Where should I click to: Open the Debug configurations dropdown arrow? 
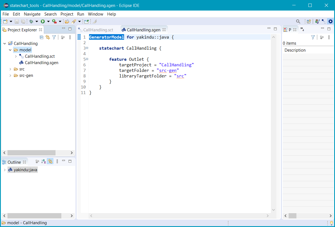37,21
